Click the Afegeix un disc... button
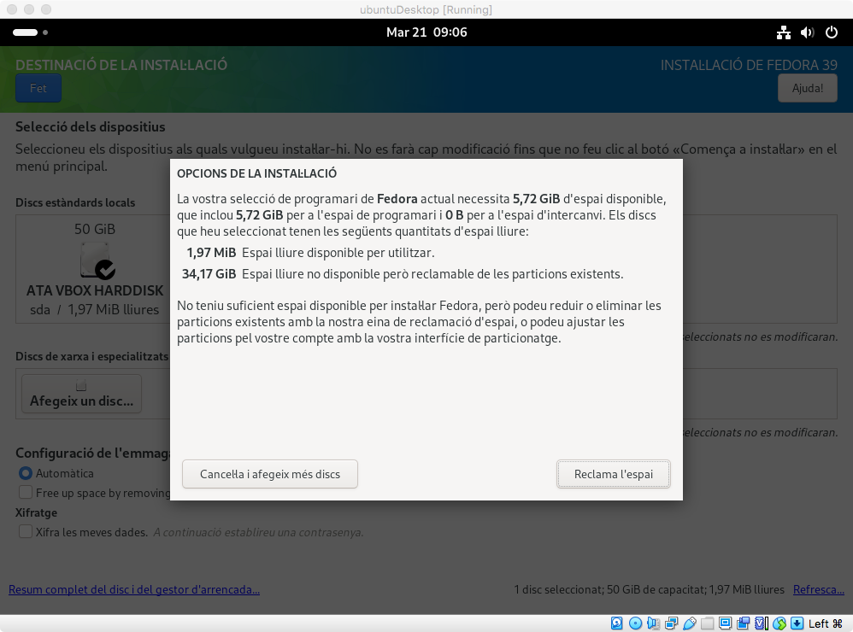Image resolution: width=853 pixels, height=632 pixels. 81,394
